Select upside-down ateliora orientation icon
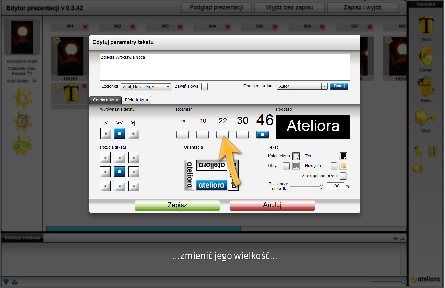Image resolution: width=445 pixels, height=288 pixels. (x=212, y=165)
